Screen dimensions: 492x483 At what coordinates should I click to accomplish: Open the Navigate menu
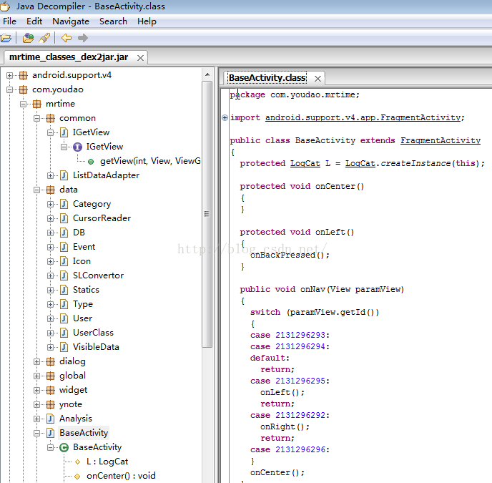(x=71, y=21)
